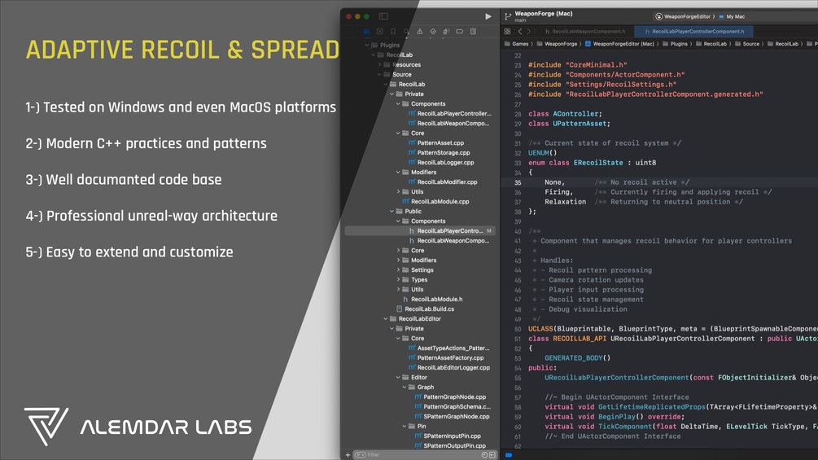Click the PatternGraphSchema.c... file icon
This screenshot has height=460, width=818.
pyautogui.click(x=418, y=407)
